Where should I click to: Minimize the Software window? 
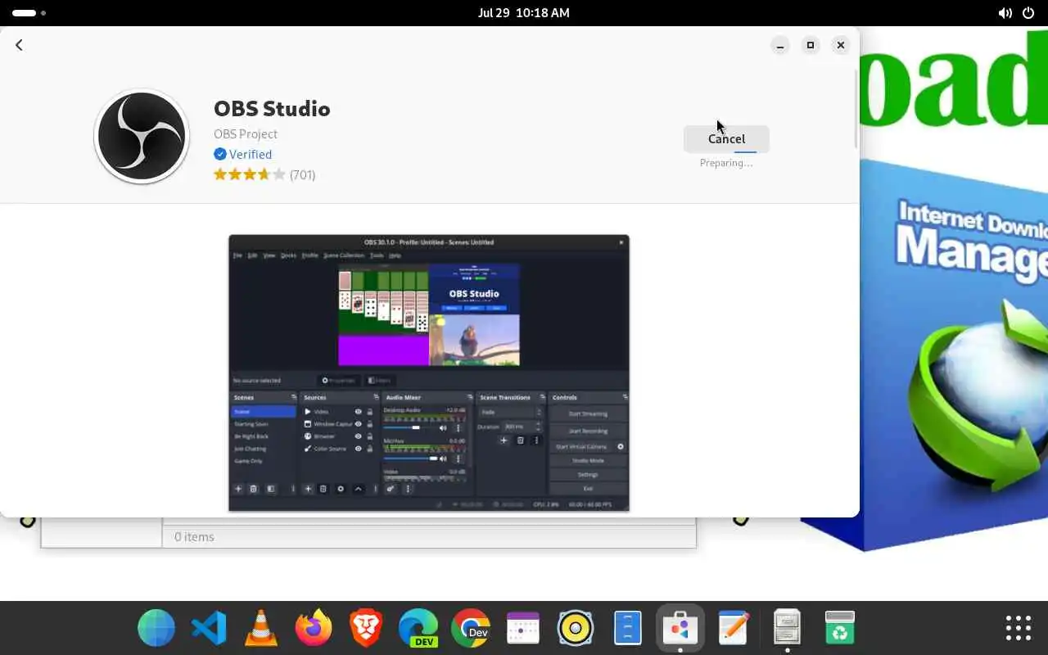point(780,45)
